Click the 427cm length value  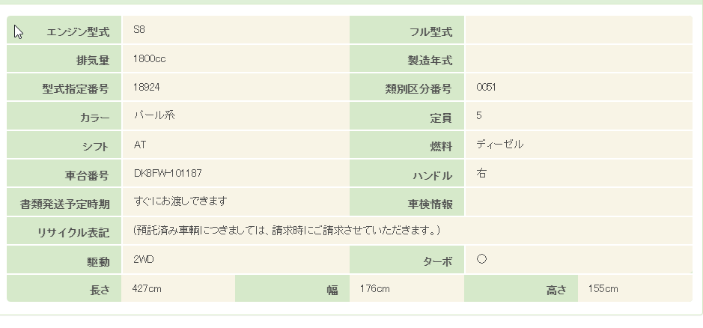(147, 288)
